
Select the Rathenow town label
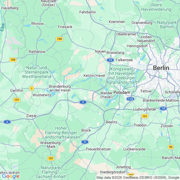pos(37,52)
